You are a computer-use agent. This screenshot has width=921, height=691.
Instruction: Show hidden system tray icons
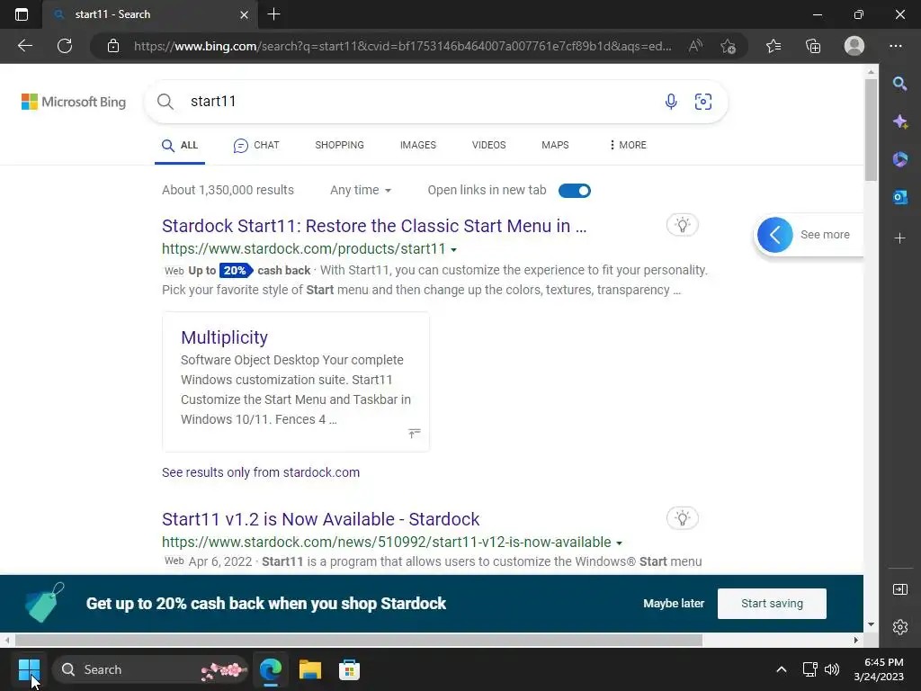click(782, 669)
